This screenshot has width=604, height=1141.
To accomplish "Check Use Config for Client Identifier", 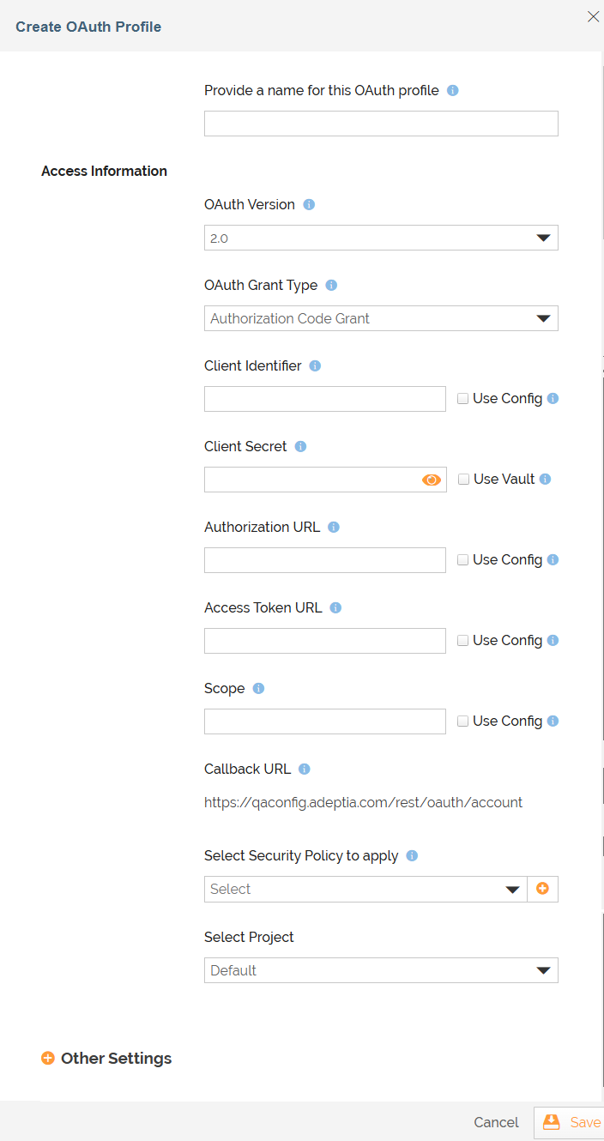I will click(462, 399).
